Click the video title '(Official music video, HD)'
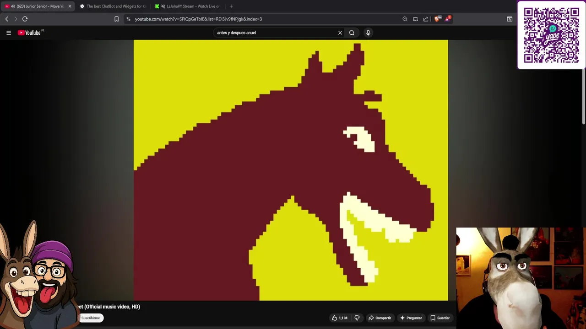The width and height of the screenshot is (586, 329). point(112,307)
